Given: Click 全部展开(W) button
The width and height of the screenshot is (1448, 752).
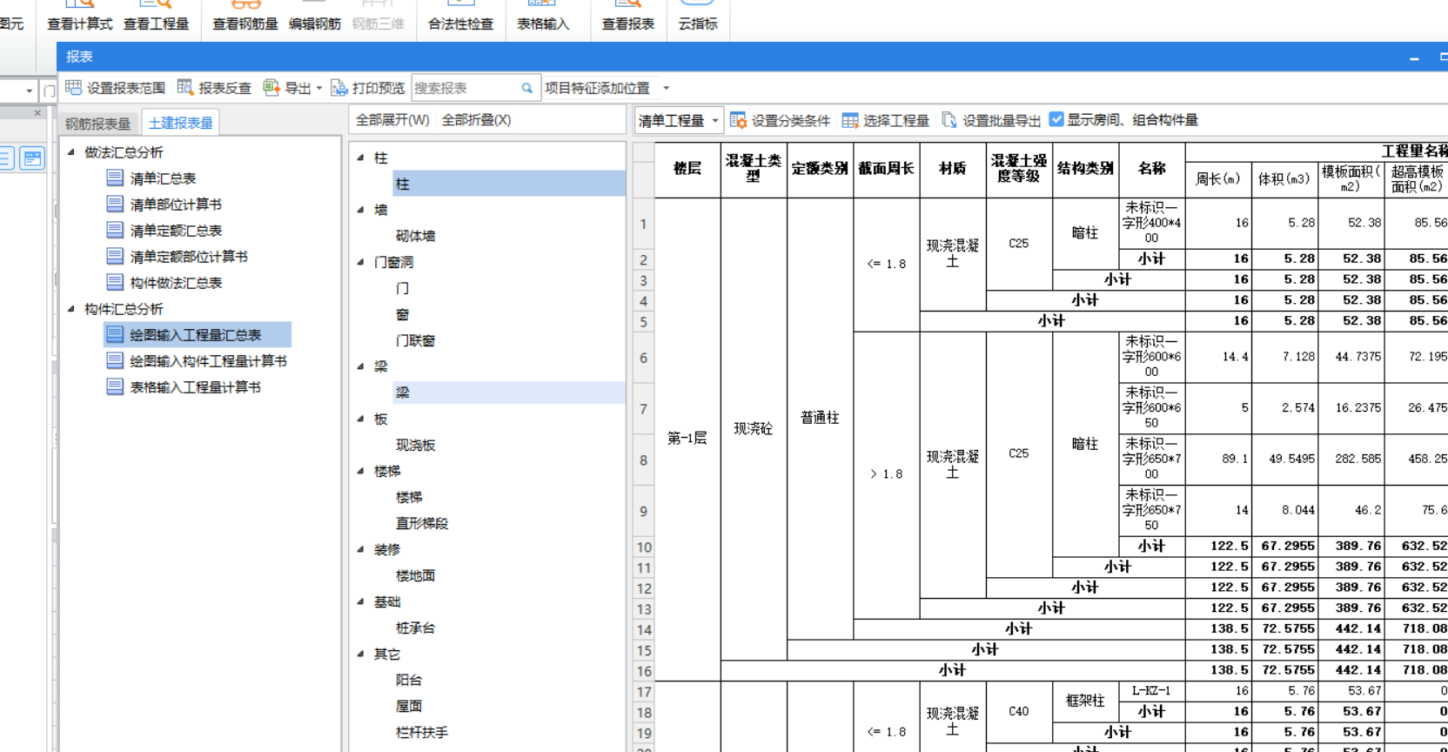Looking at the screenshot, I should [392, 120].
